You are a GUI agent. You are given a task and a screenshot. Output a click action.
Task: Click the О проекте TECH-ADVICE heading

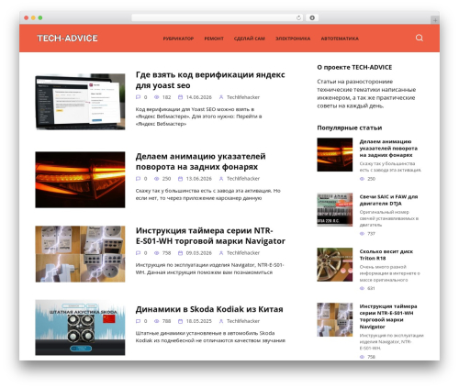354,67
